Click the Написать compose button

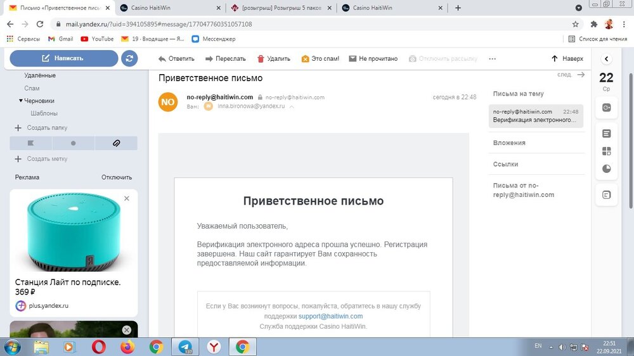pyautogui.click(x=64, y=58)
